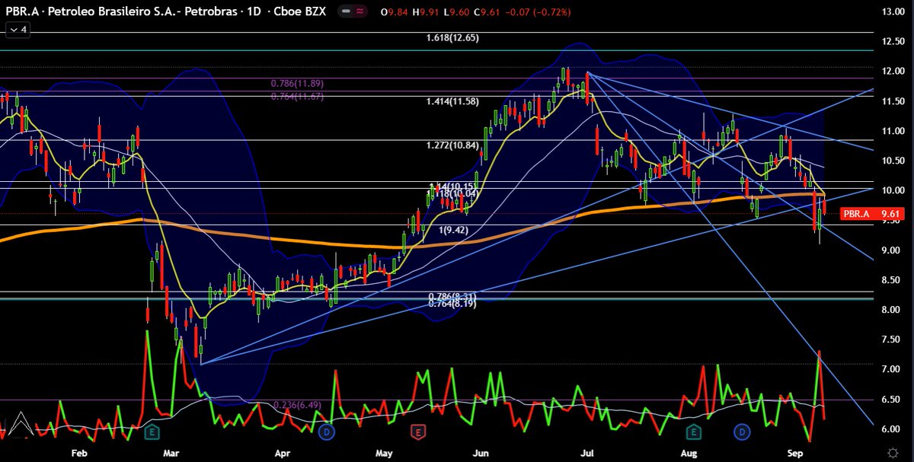Collapse the indicator legend showing 4
This screenshot has width=914, height=462.
point(17,30)
